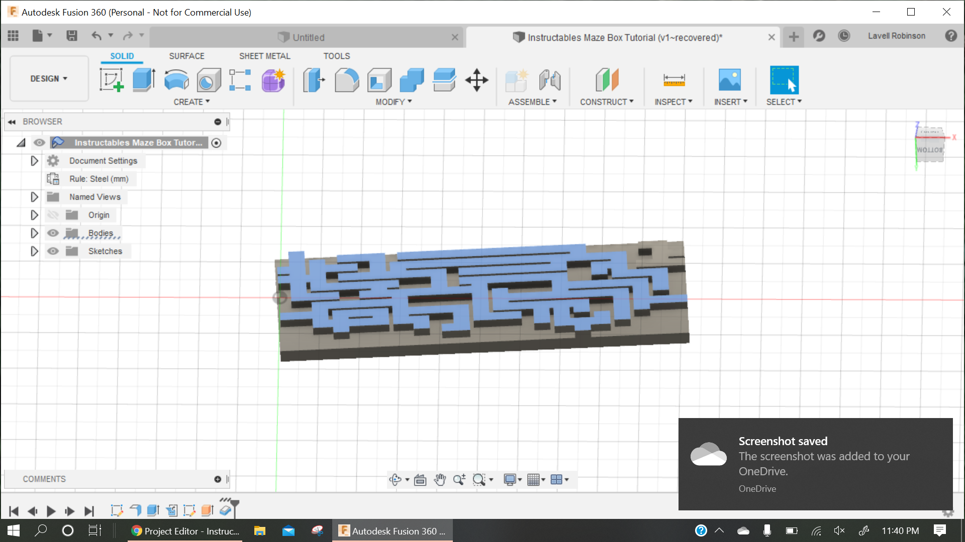Image resolution: width=965 pixels, height=542 pixels.
Task: Click the Save icon
Action: 72,36
